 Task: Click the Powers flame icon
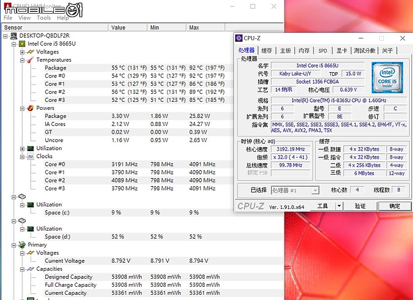30,108
